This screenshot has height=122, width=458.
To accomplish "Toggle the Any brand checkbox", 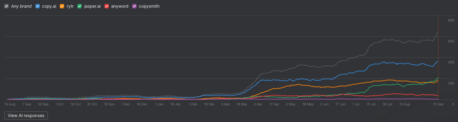I will [x=6, y=6].
